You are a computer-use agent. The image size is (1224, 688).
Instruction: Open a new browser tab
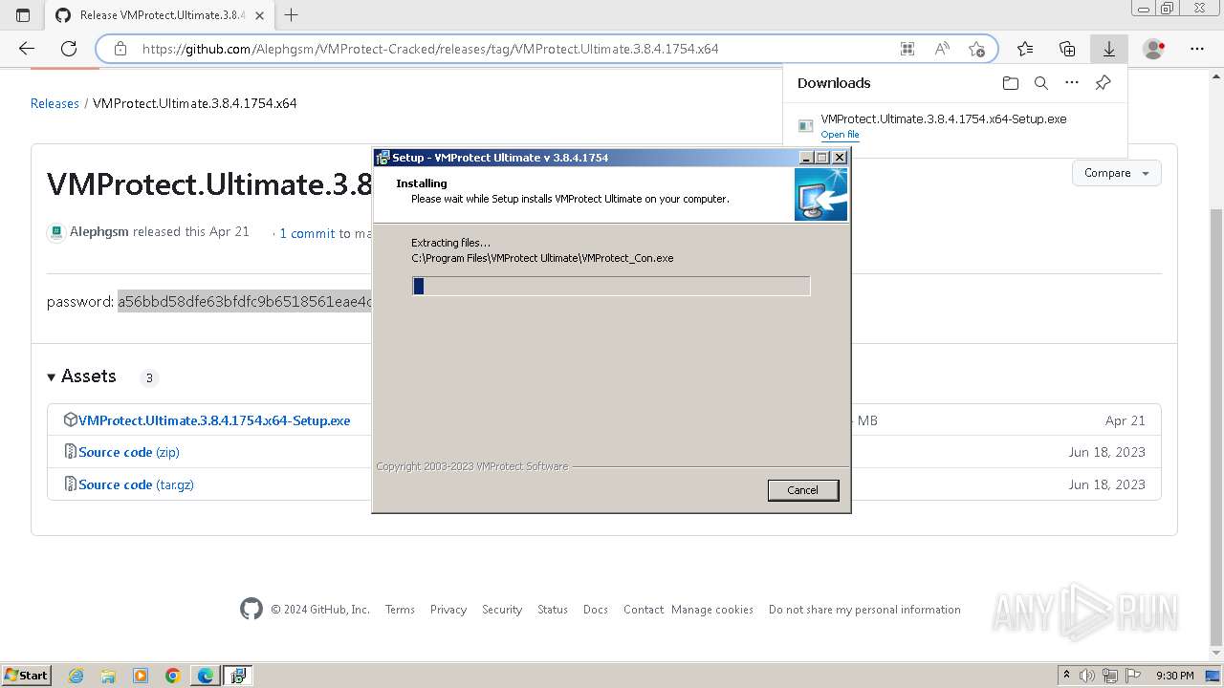[x=292, y=15]
